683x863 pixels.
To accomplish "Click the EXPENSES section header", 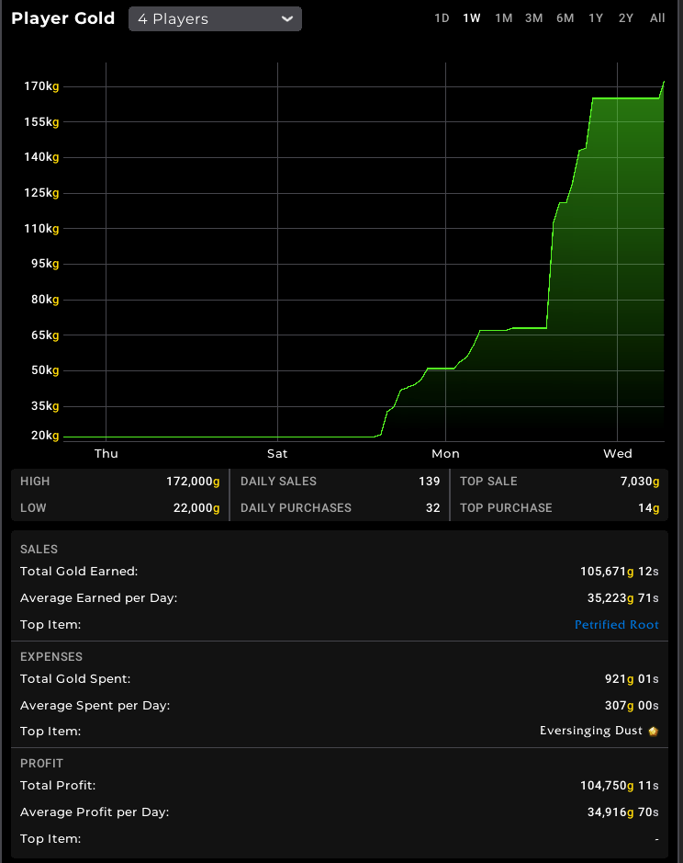I will 51,656.
